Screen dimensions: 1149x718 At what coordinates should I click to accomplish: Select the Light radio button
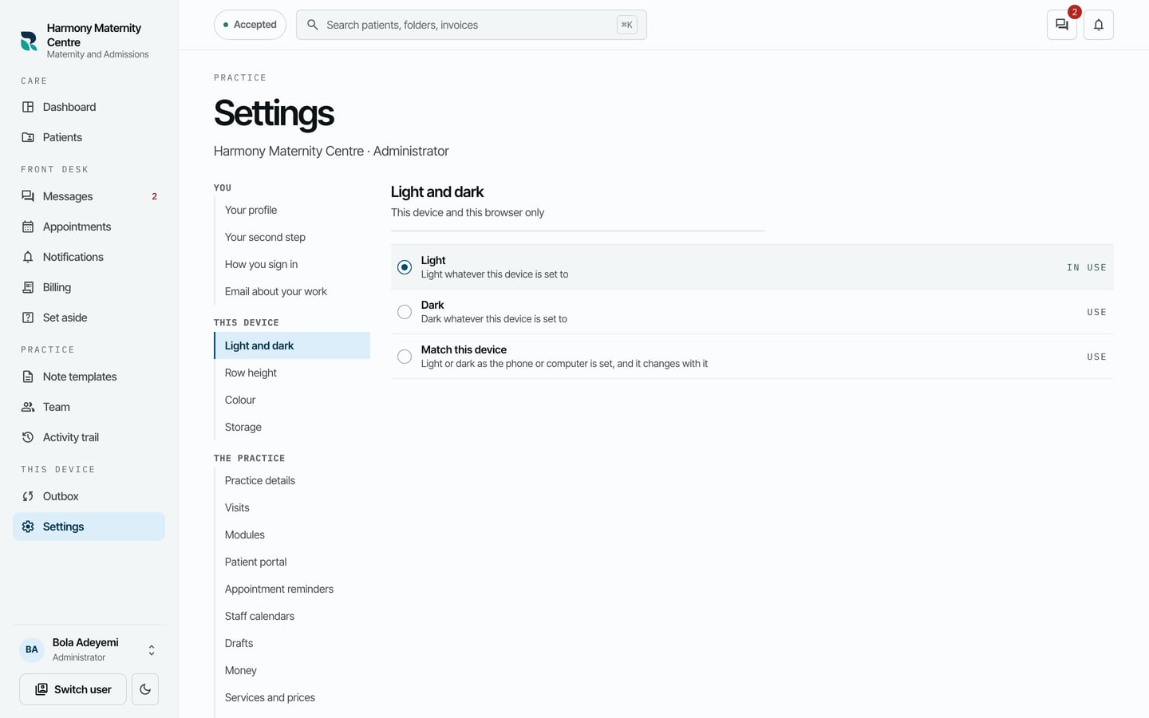[x=405, y=267]
